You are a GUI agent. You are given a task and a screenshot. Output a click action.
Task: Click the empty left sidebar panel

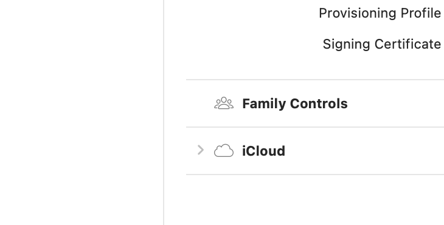click(82, 112)
